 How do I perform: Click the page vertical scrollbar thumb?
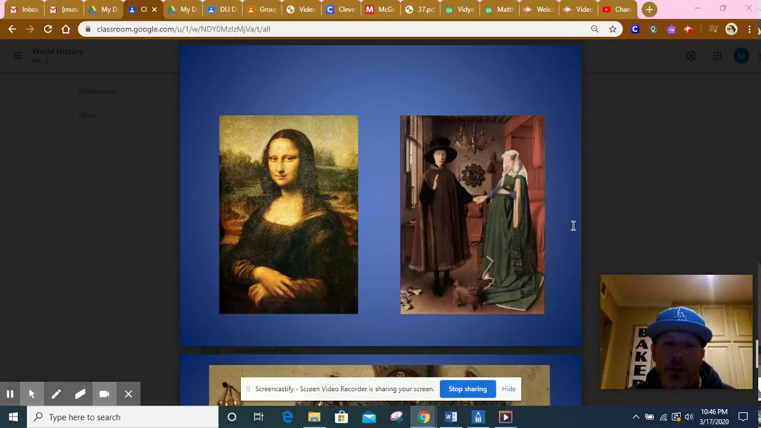coord(757,354)
